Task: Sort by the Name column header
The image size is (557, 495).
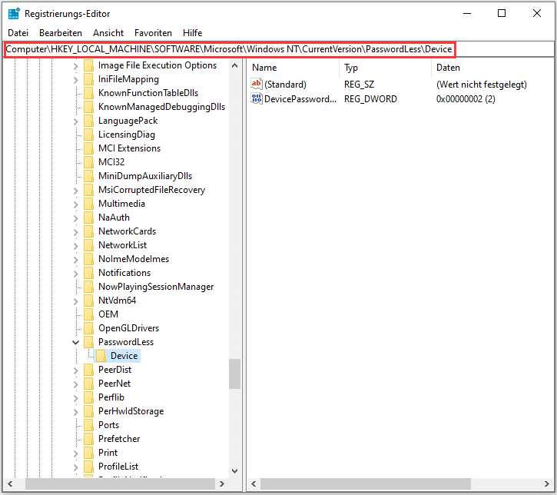Action: point(292,68)
